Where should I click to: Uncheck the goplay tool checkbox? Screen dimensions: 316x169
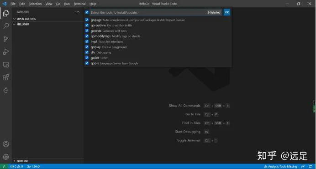(87, 47)
